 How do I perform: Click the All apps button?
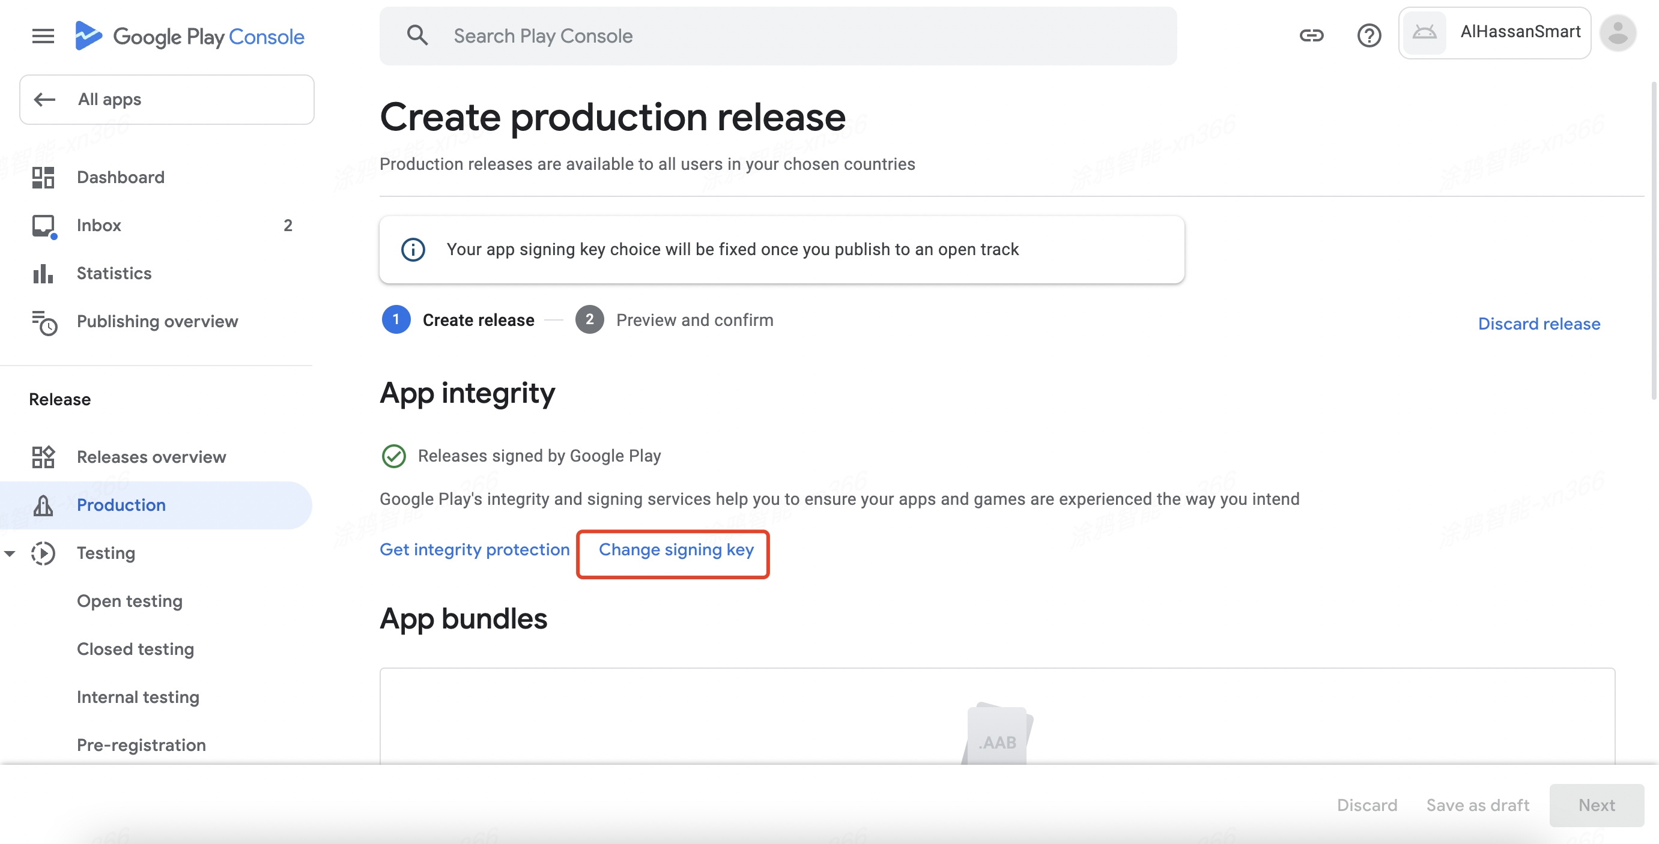click(x=167, y=99)
